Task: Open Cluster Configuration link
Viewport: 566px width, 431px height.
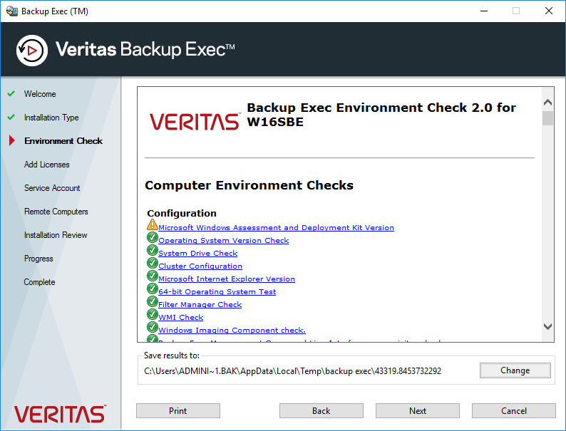Action: point(200,266)
